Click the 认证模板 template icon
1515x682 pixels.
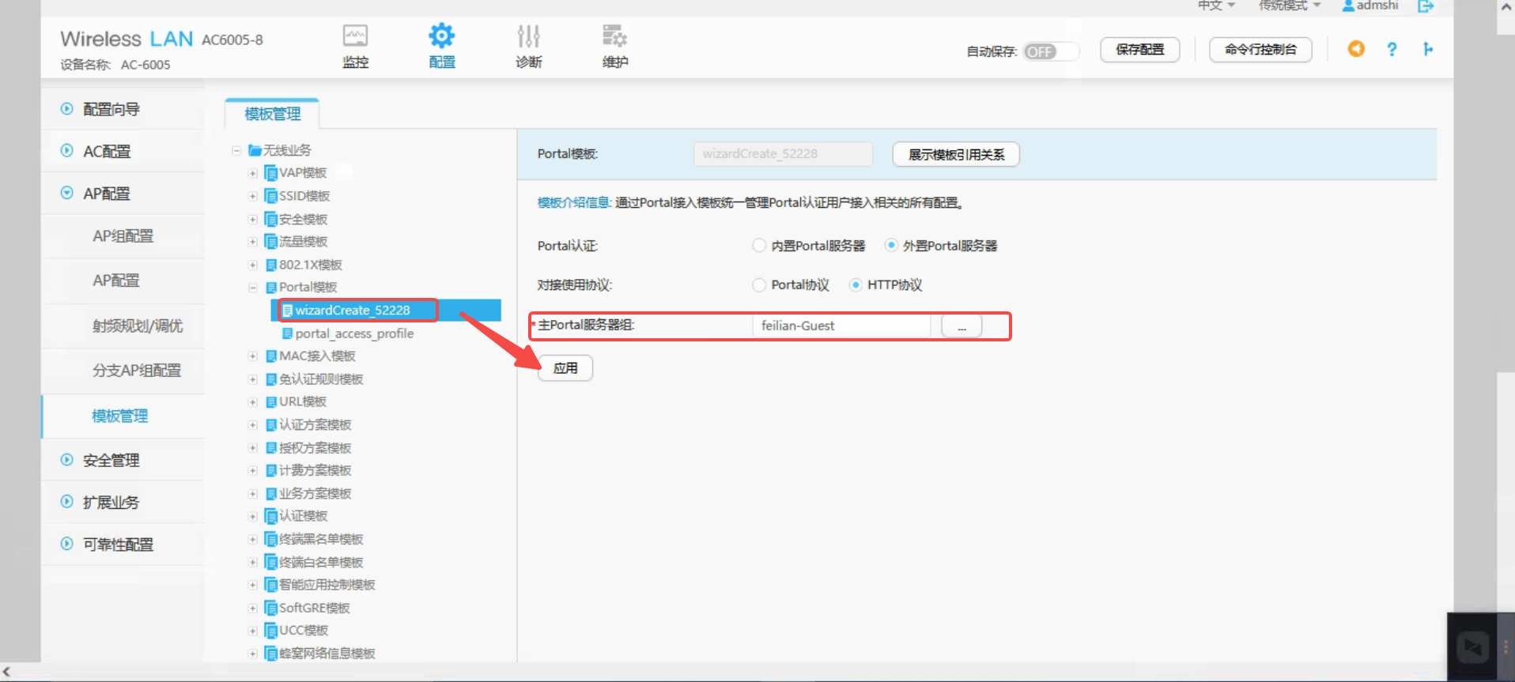tap(270, 516)
